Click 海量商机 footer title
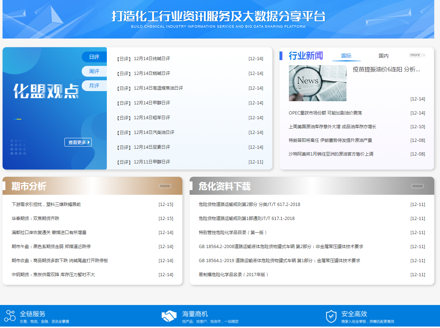The height and width of the screenshot is (328, 440). click(x=195, y=314)
